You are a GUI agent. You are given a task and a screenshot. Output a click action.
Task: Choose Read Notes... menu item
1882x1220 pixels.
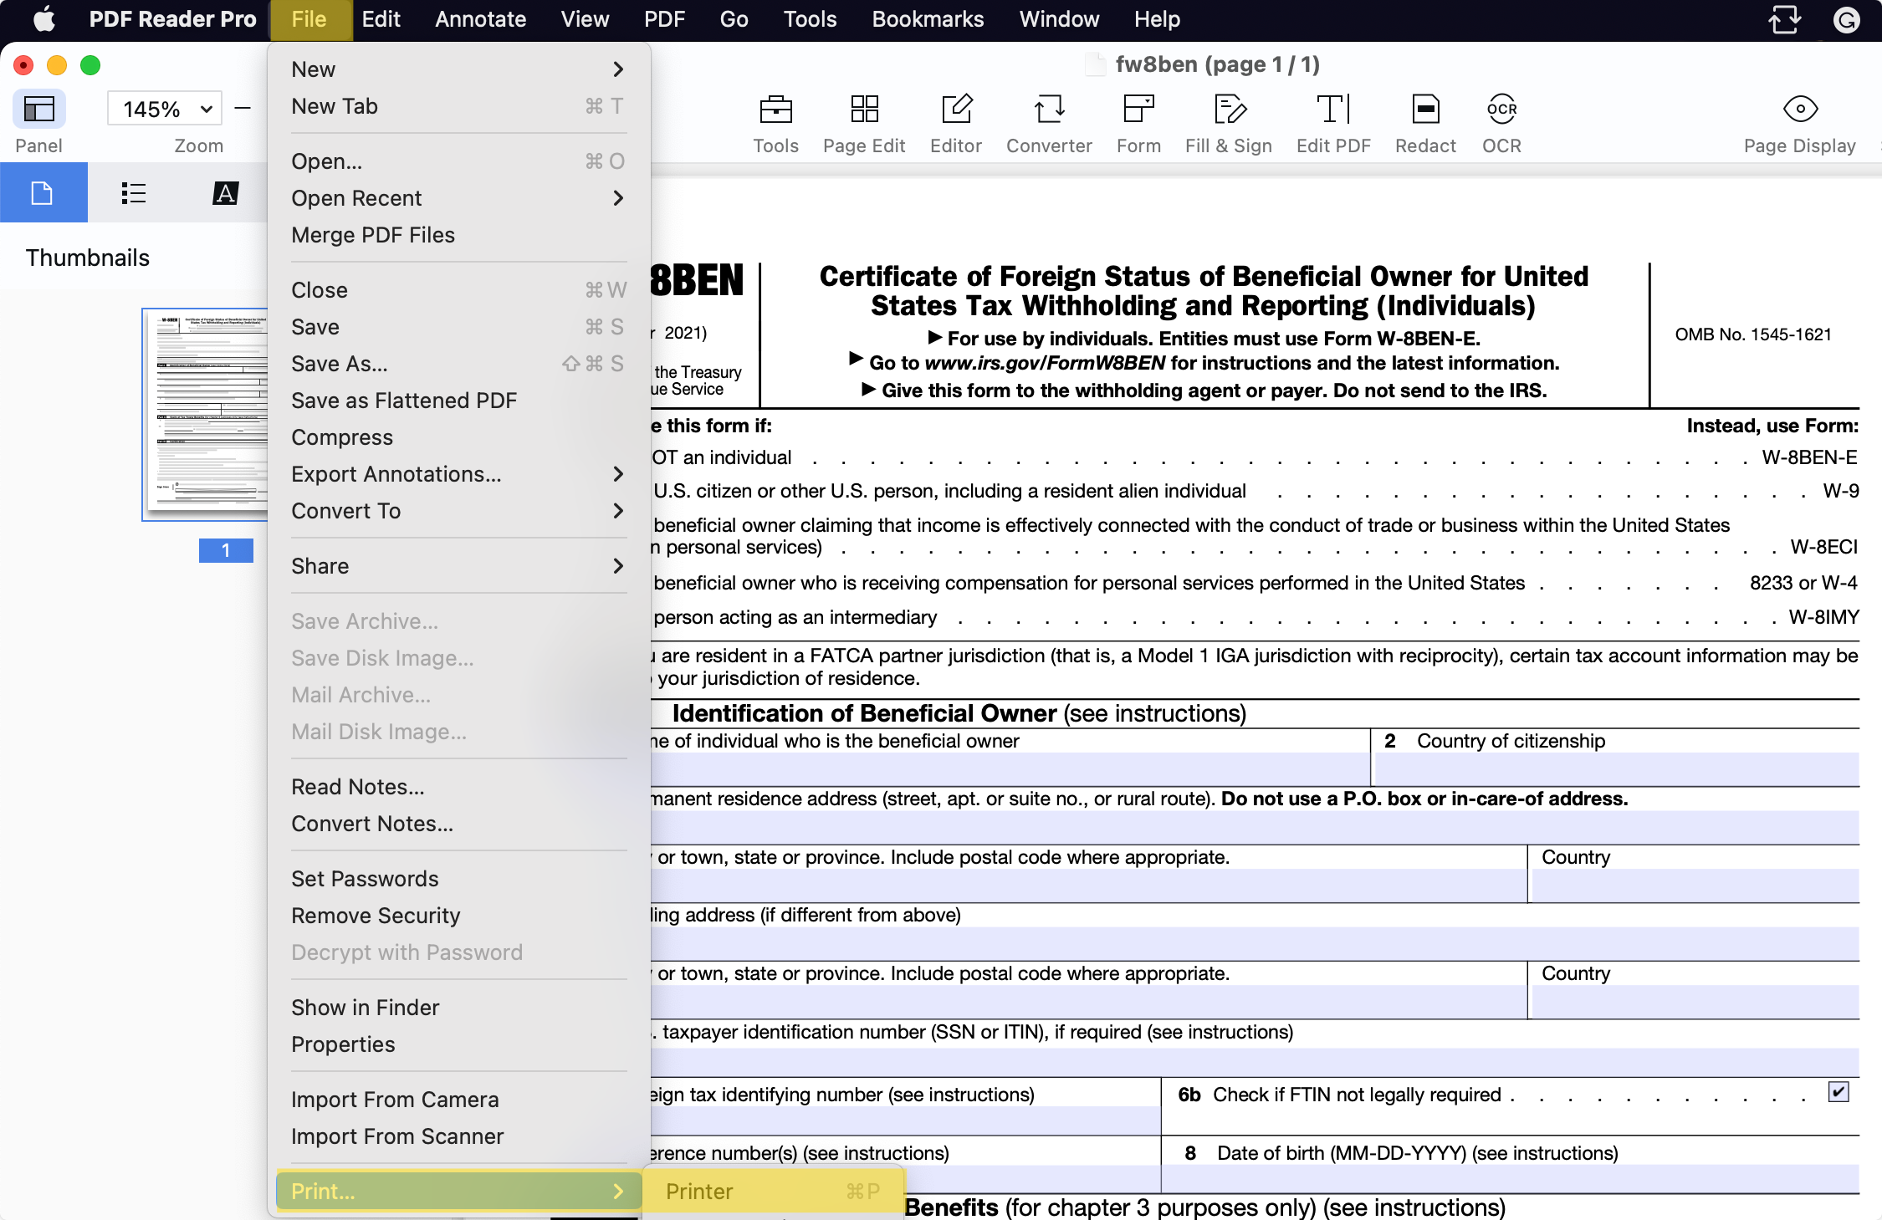[458, 787]
